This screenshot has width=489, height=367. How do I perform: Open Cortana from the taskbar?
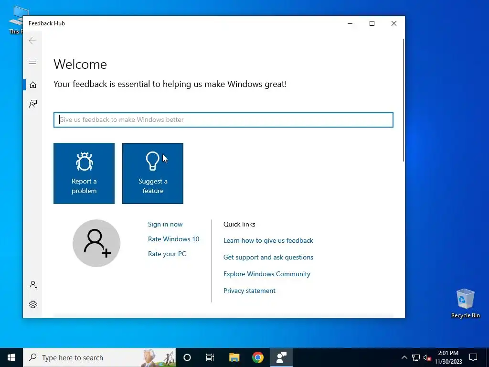click(187, 357)
